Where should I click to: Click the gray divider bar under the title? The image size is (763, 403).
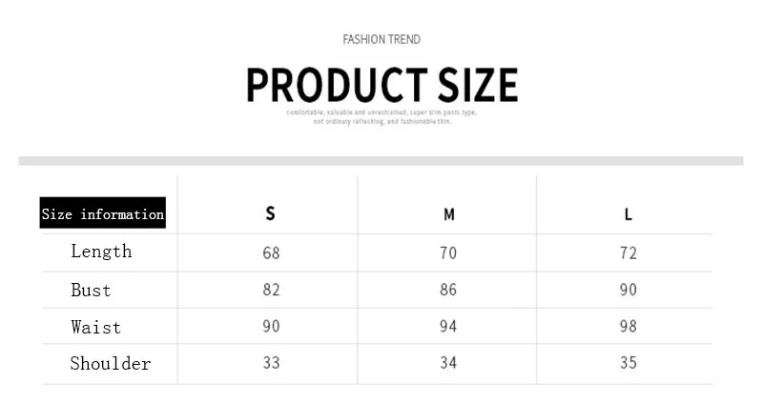click(381, 161)
